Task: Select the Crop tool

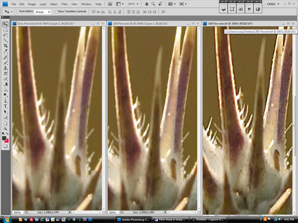Action: (x=6, y=46)
